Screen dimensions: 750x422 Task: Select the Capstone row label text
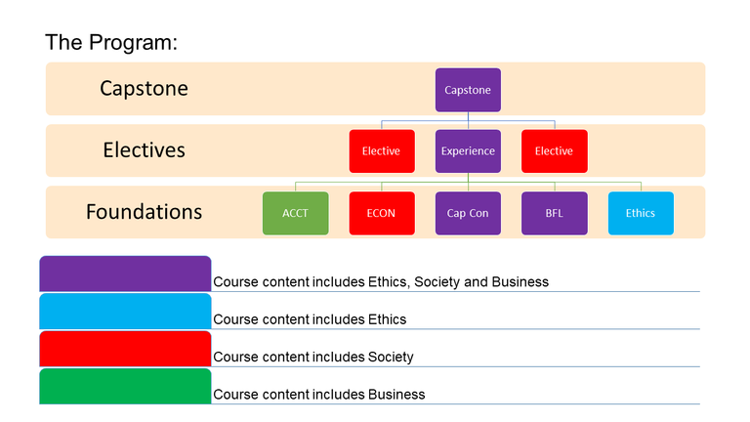click(144, 89)
